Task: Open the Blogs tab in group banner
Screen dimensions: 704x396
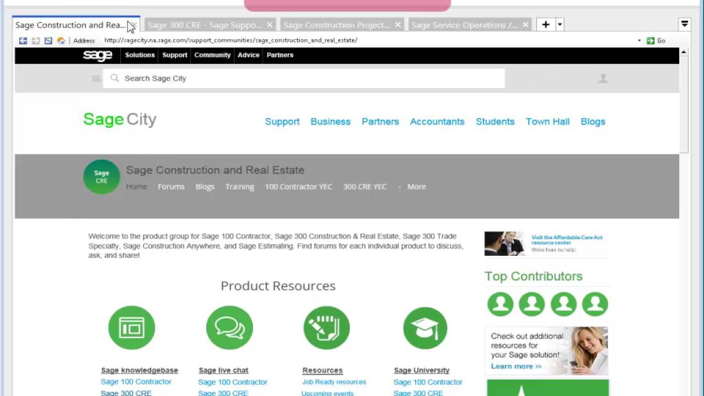Action: tap(205, 186)
